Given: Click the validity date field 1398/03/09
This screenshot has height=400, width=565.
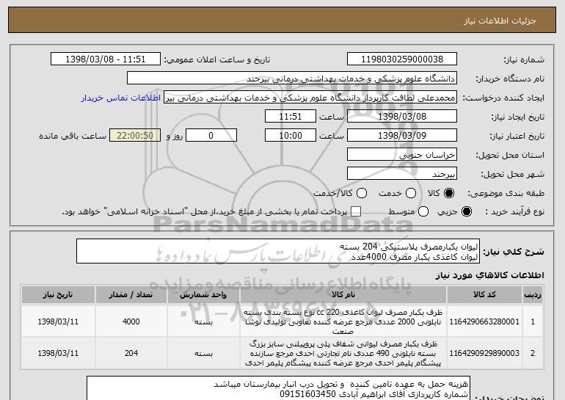Looking at the screenshot, I should [x=402, y=136].
